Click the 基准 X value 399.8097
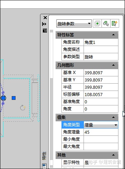This screenshot has width=125, height=169. pyautogui.click(x=101, y=73)
